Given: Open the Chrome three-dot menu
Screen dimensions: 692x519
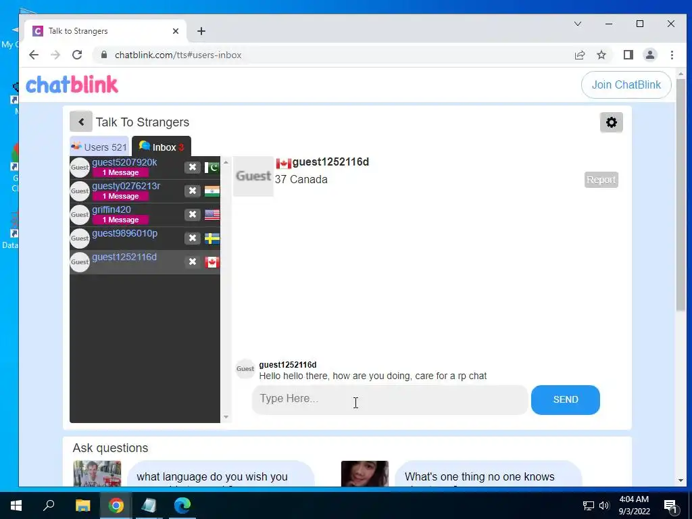Looking at the screenshot, I should pyautogui.click(x=672, y=55).
